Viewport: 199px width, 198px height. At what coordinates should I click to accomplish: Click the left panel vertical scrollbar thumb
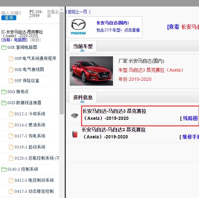pos(62,63)
